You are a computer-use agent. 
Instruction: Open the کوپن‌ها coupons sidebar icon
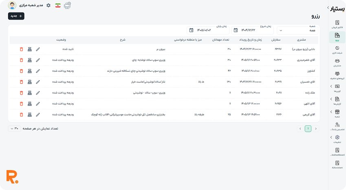337,86
